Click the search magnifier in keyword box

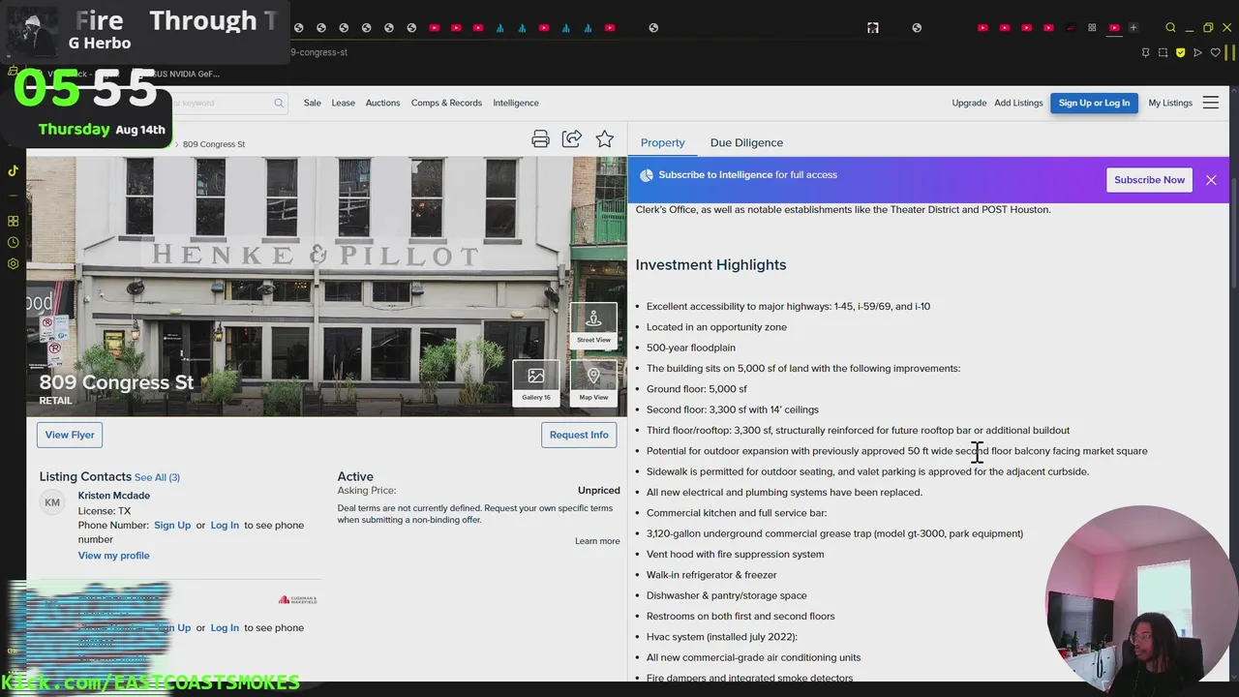coord(279,103)
